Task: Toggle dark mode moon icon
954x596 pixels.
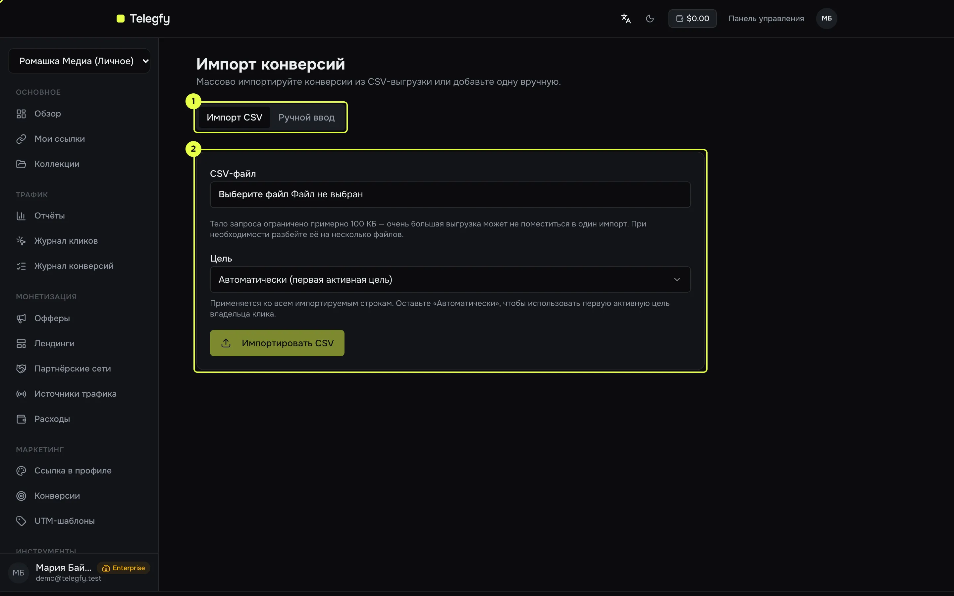Action: click(650, 19)
